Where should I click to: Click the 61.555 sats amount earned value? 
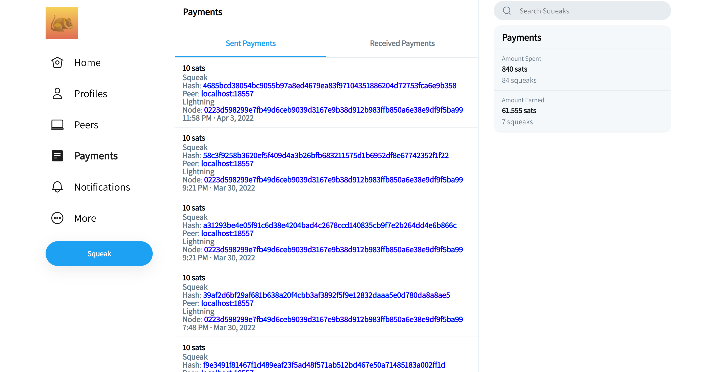pos(519,111)
